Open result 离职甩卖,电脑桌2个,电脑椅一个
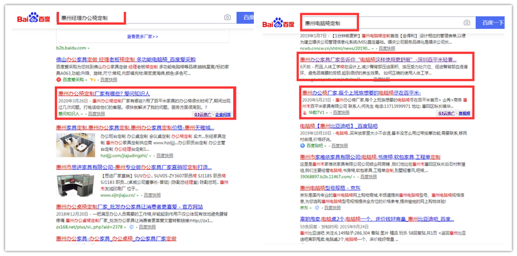 (x=377, y=219)
